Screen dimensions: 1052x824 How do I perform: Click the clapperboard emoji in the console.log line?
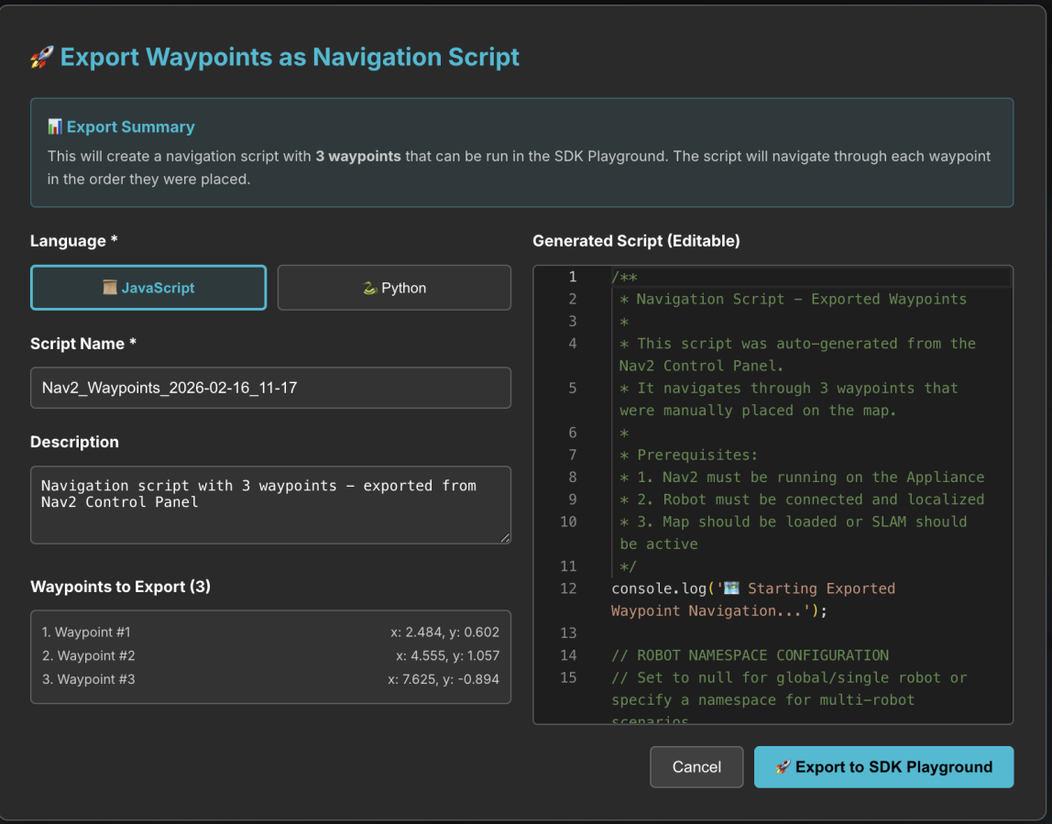tap(729, 588)
